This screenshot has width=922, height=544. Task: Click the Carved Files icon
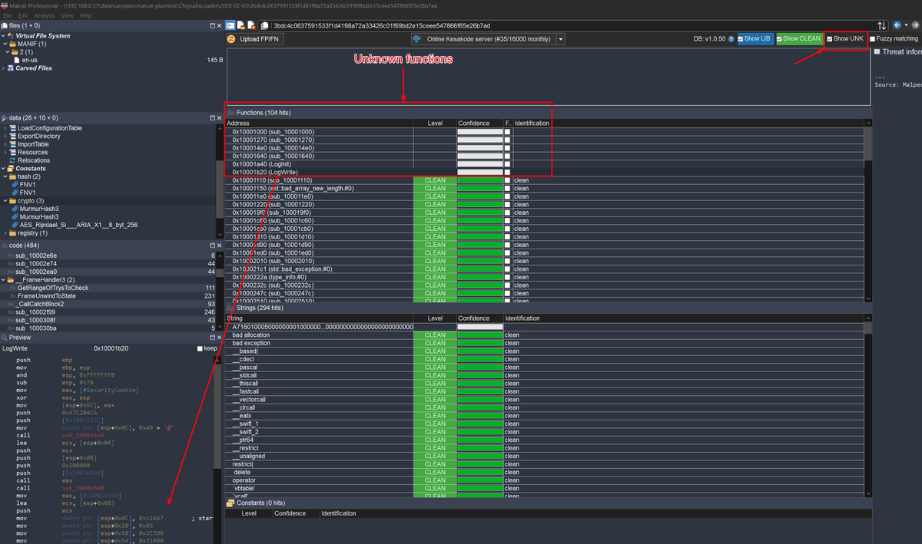11,68
